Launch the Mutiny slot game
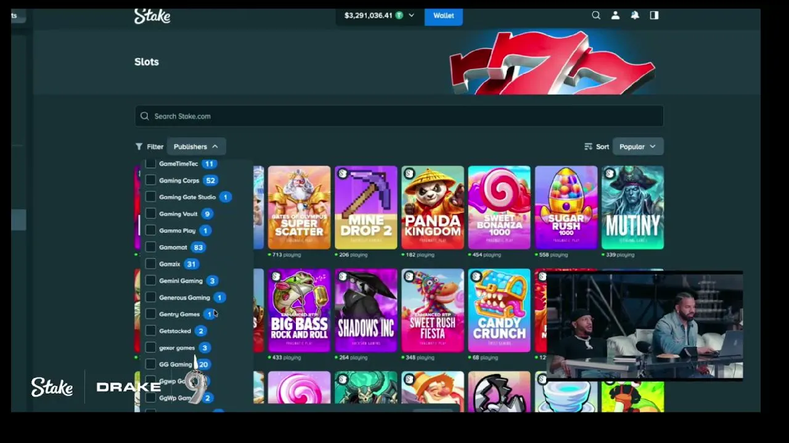The width and height of the screenshot is (789, 443). pos(632,207)
